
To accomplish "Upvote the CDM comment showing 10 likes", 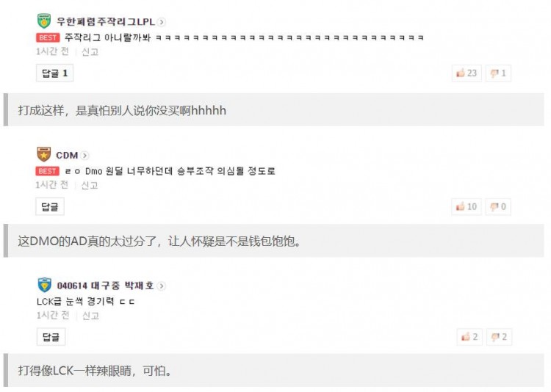I will click(467, 206).
